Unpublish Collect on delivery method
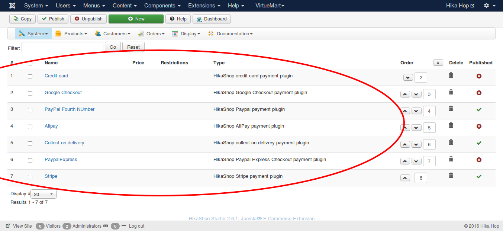Screen dimensions: 503x231 [x=479, y=143]
